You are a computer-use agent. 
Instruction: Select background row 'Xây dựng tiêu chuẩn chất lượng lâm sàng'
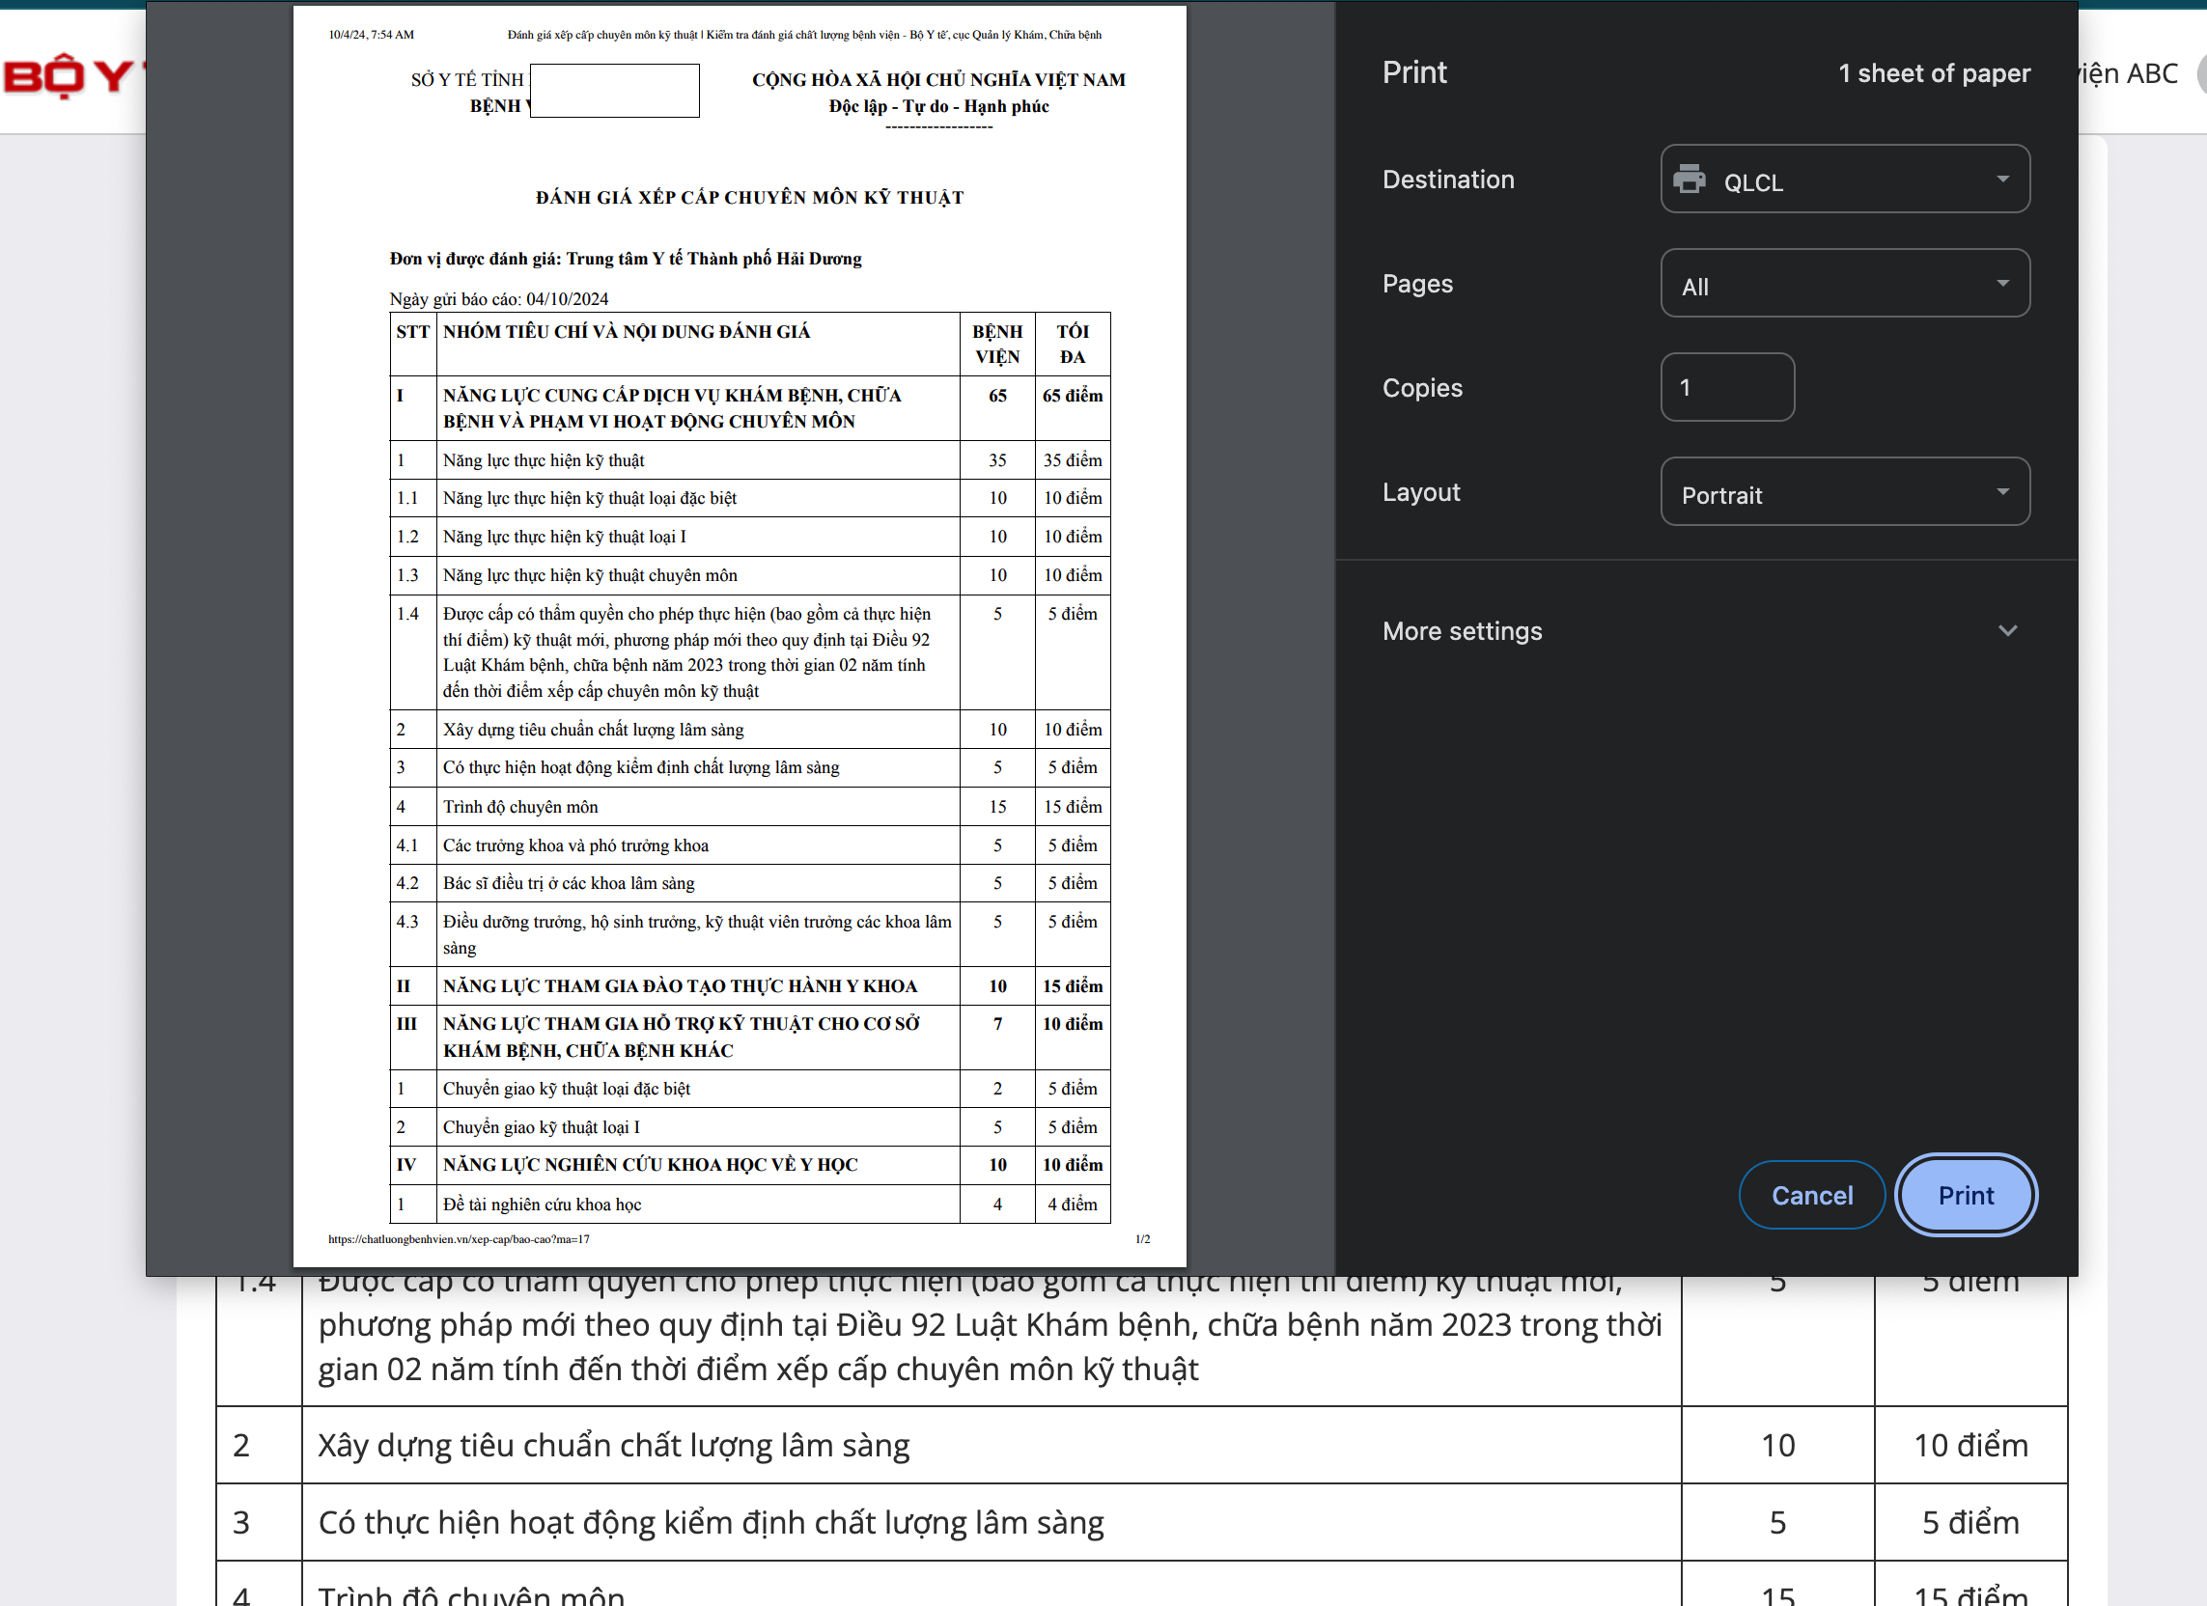click(x=613, y=1446)
